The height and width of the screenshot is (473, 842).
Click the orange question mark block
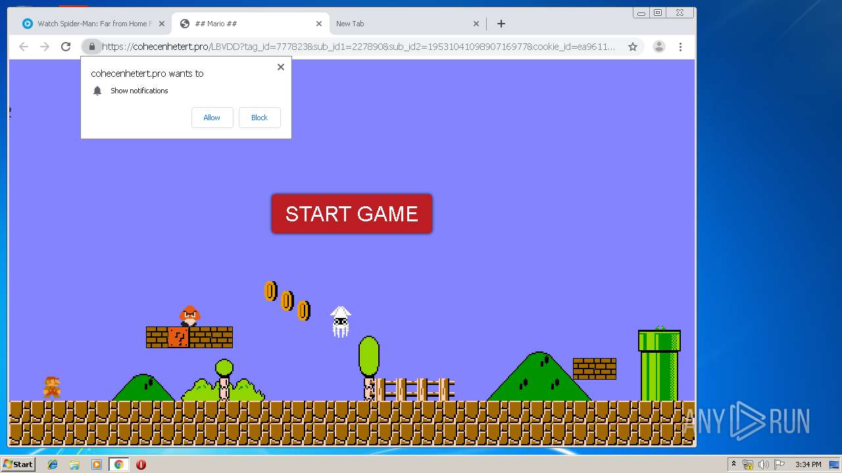[178, 337]
